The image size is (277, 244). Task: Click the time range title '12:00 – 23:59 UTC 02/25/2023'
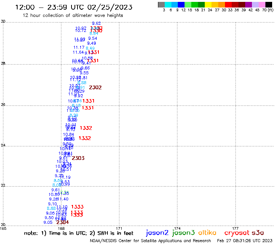pos(74,7)
